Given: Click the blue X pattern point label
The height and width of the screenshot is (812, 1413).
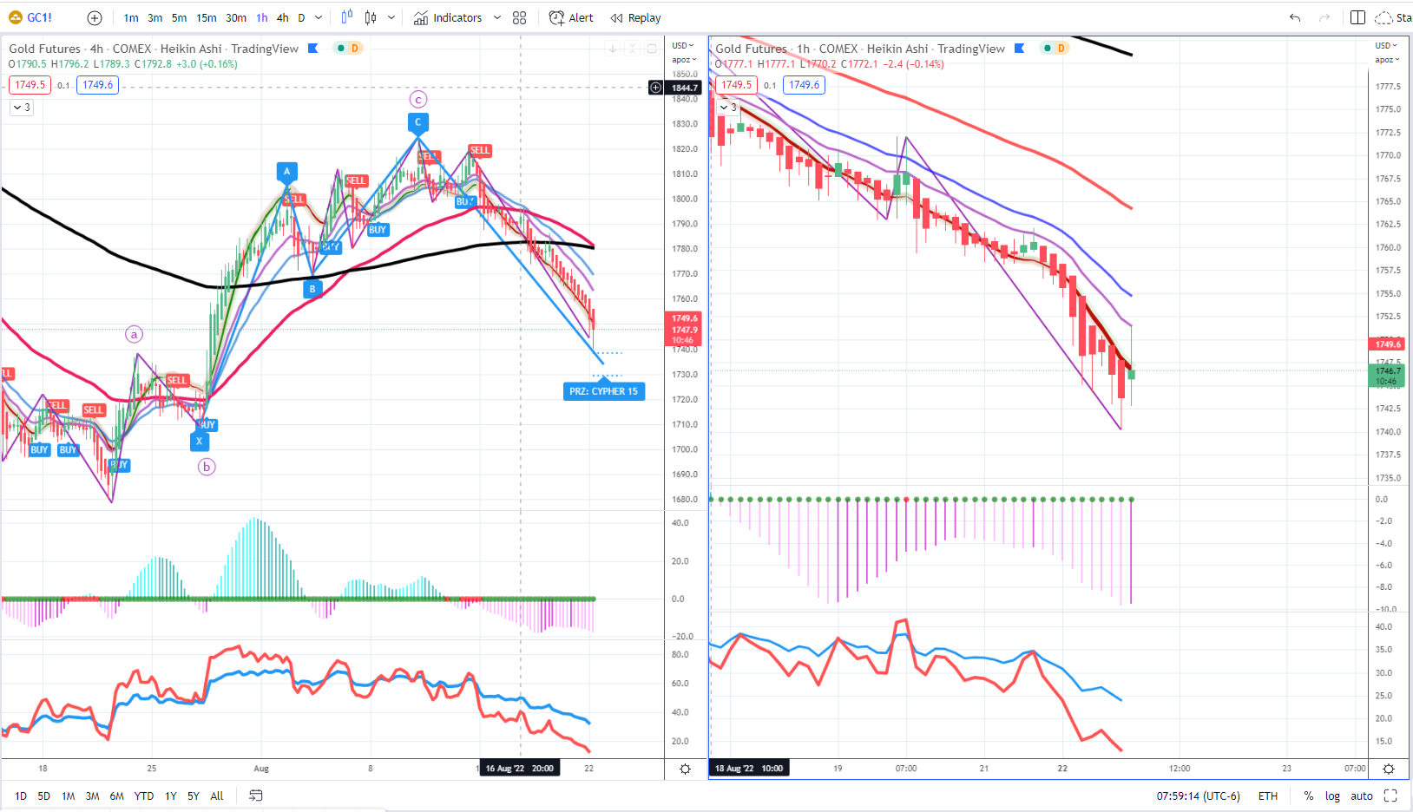Looking at the screenshot, I should pos(200,441).
